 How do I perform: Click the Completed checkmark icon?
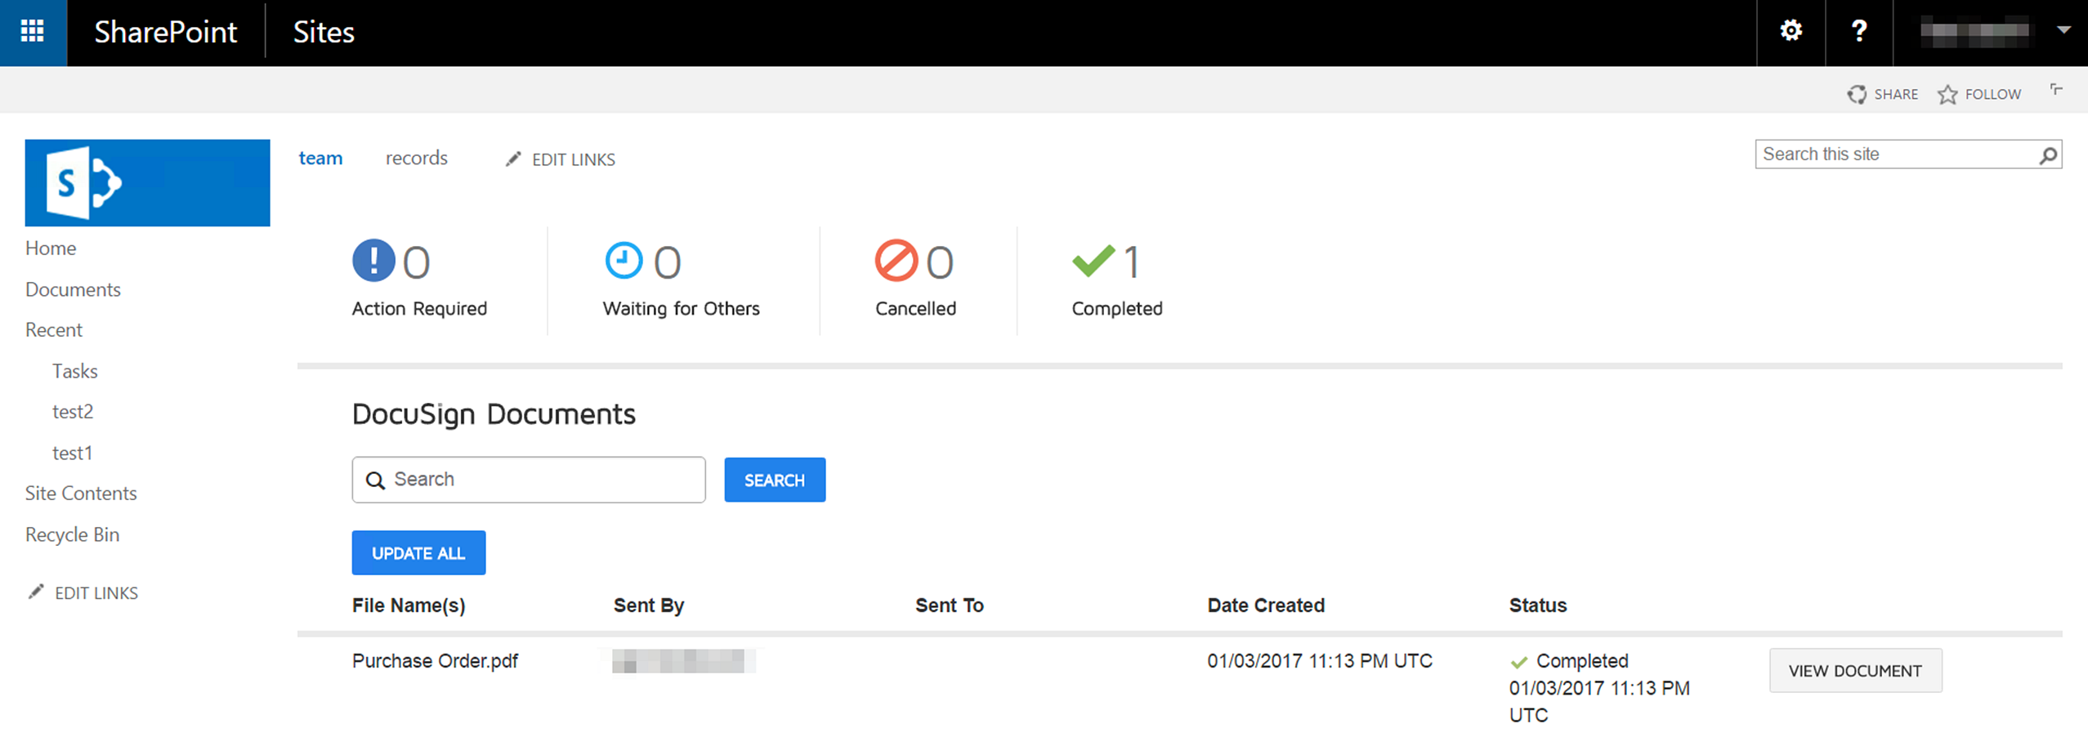tap(1093, 260)
